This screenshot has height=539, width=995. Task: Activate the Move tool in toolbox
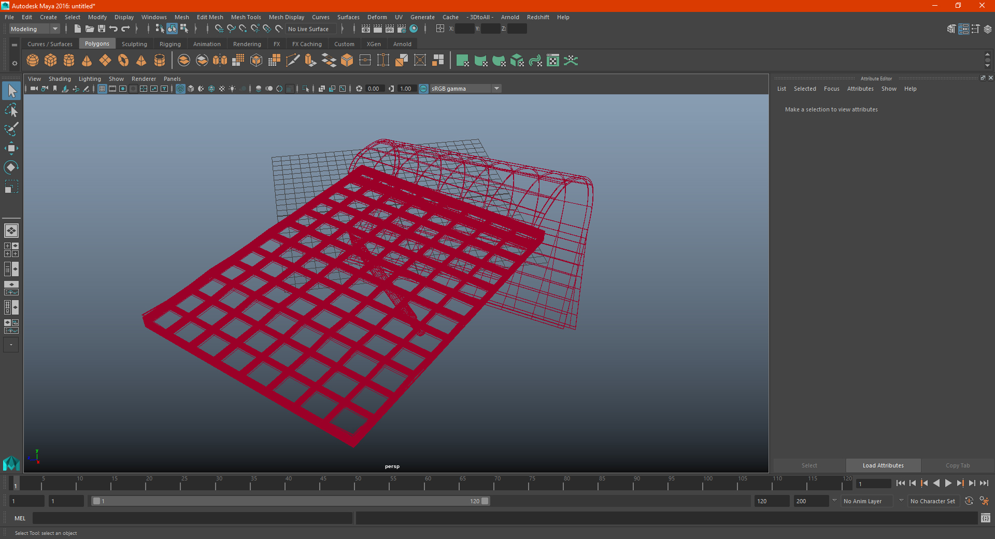click(x=11, y=148)
